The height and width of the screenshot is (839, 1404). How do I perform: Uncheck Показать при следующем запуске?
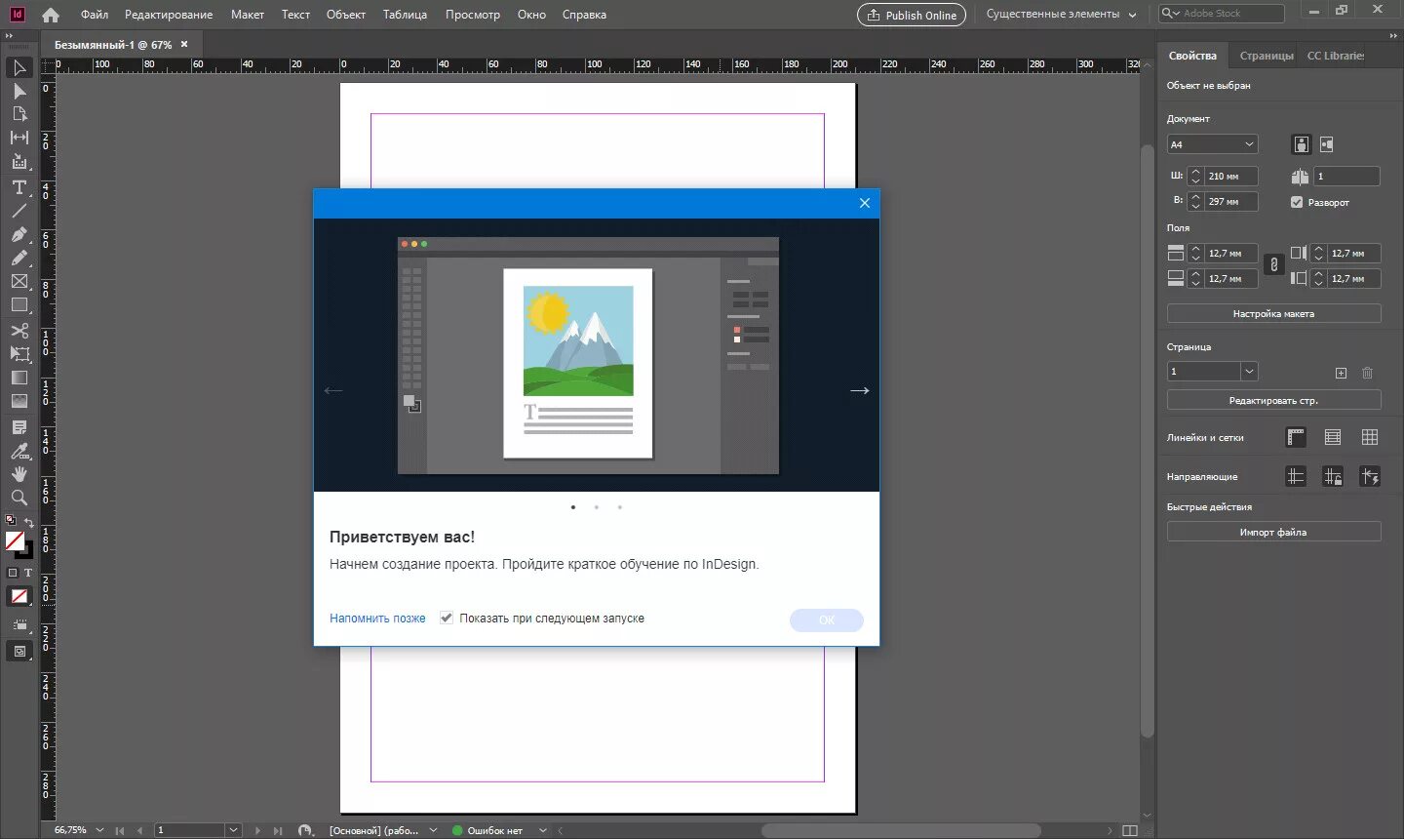tap(447, 618)
